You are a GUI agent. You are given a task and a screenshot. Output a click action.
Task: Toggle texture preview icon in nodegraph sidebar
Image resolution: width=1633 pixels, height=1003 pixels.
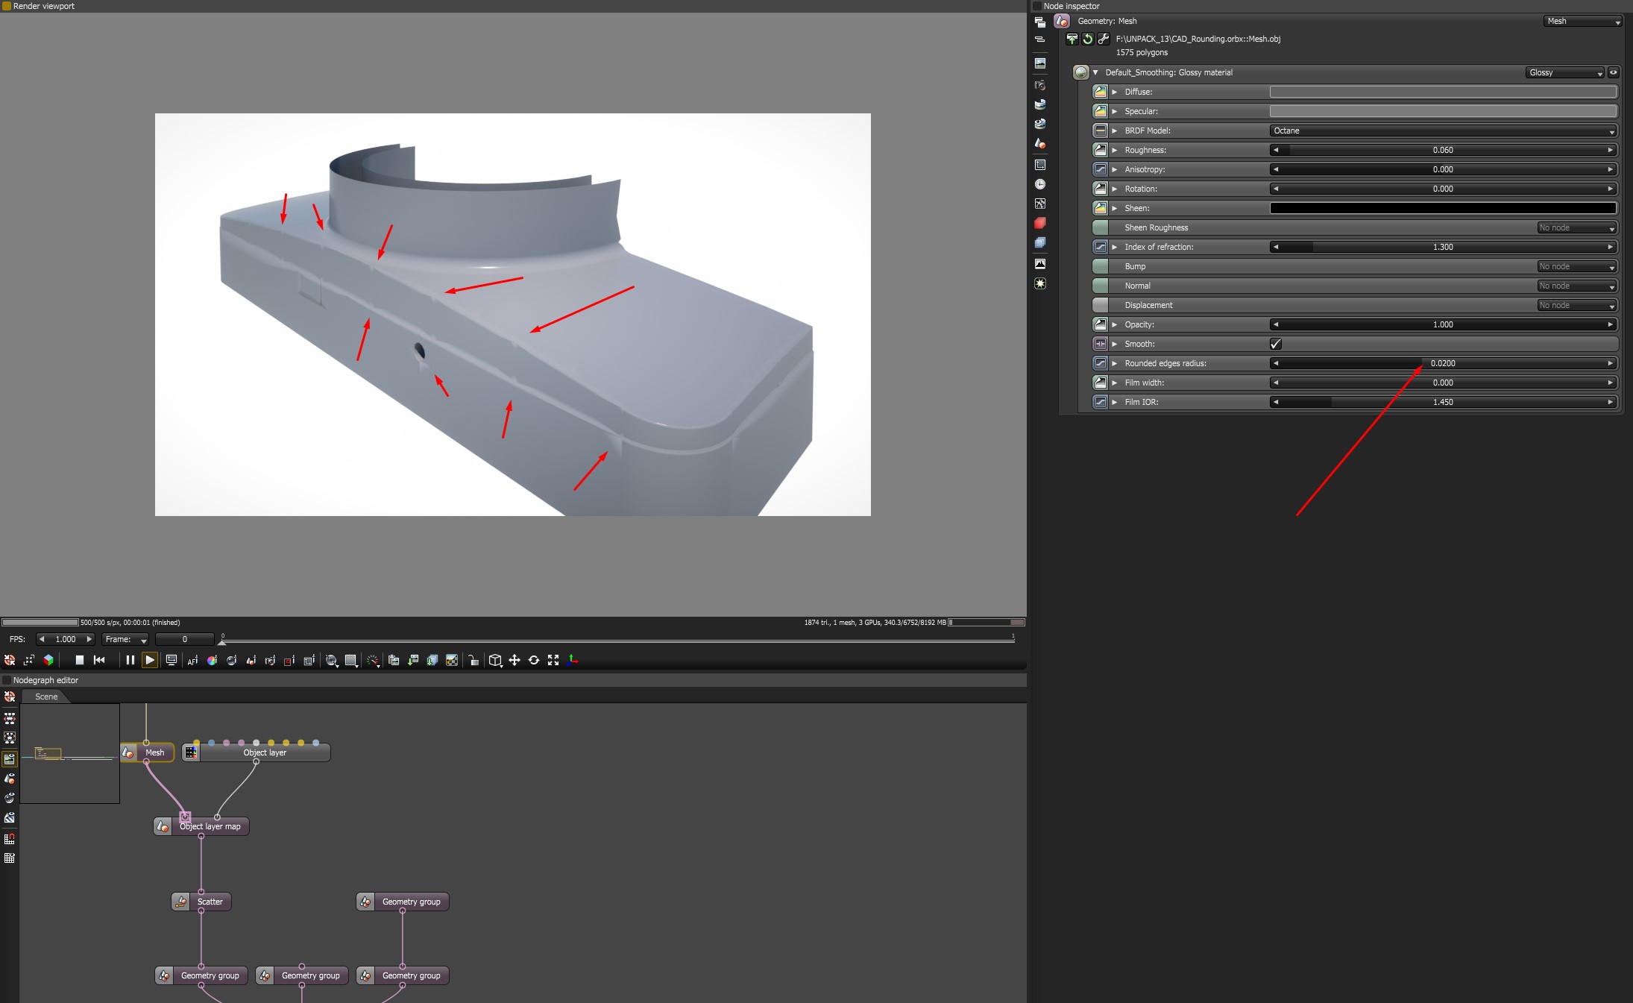coord(10,817)
